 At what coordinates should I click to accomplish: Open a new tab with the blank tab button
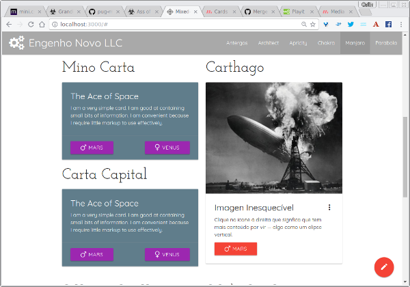pos(365,12)
